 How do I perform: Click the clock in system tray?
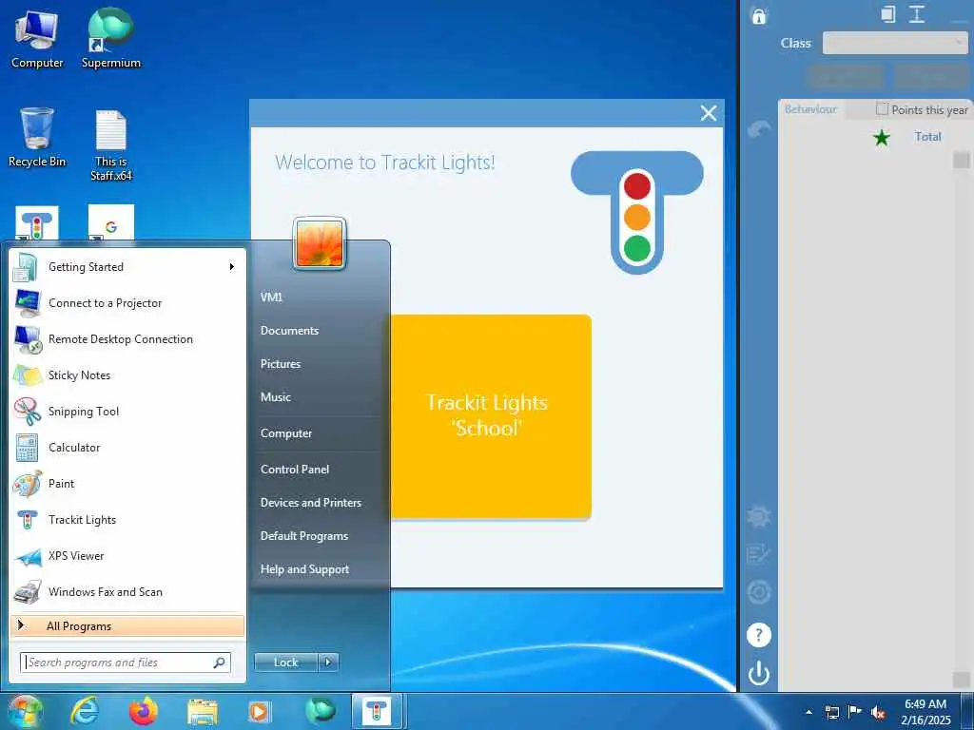coord(925,712)
